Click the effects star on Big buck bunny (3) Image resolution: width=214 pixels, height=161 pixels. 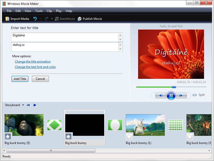(190, 136)
